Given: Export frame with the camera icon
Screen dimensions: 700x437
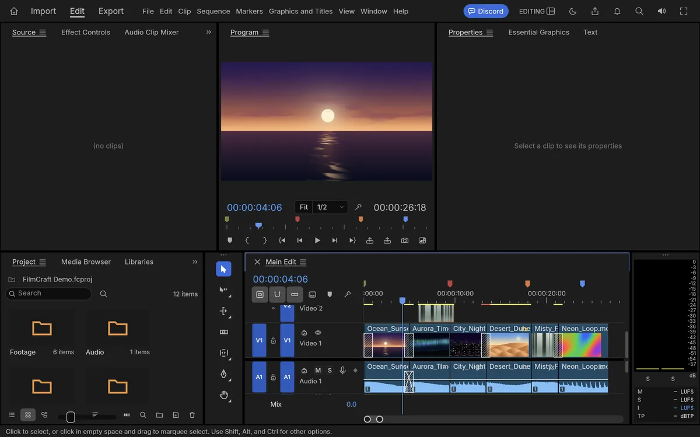Looking at the screenshot, I should pyautogui.click(x=405, y=240).
